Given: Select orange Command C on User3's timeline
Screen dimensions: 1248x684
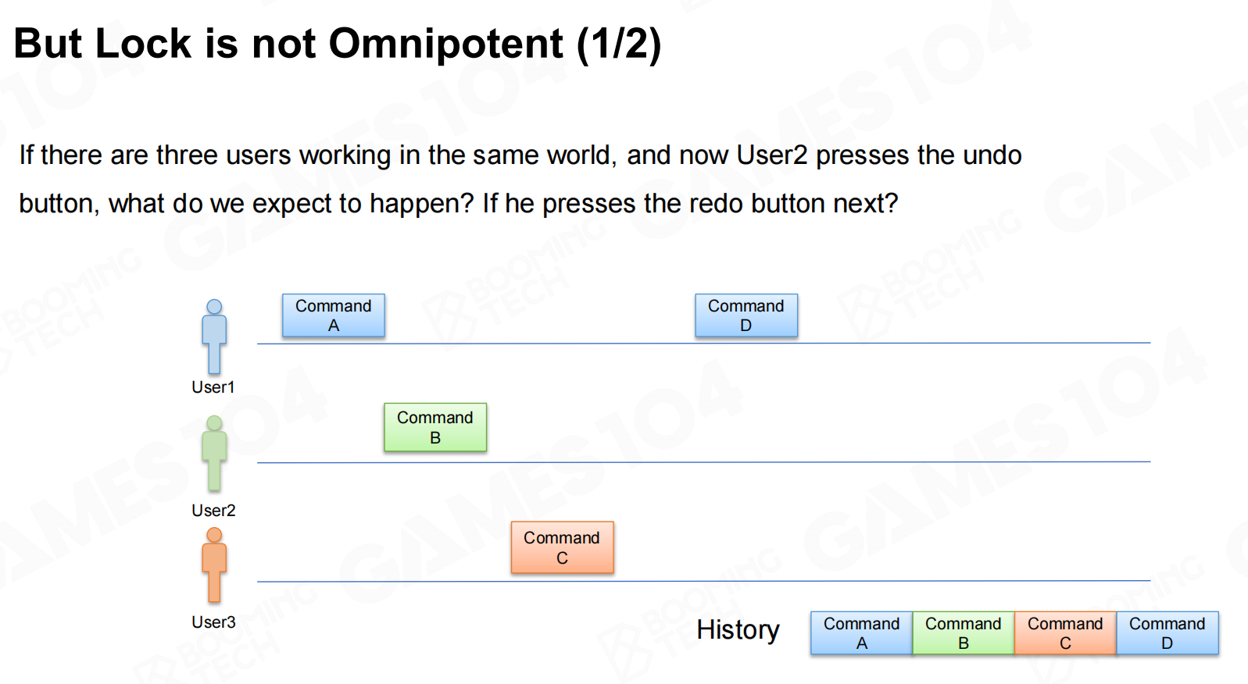Looking at the screenshot, I should click(x=562, y=547).
